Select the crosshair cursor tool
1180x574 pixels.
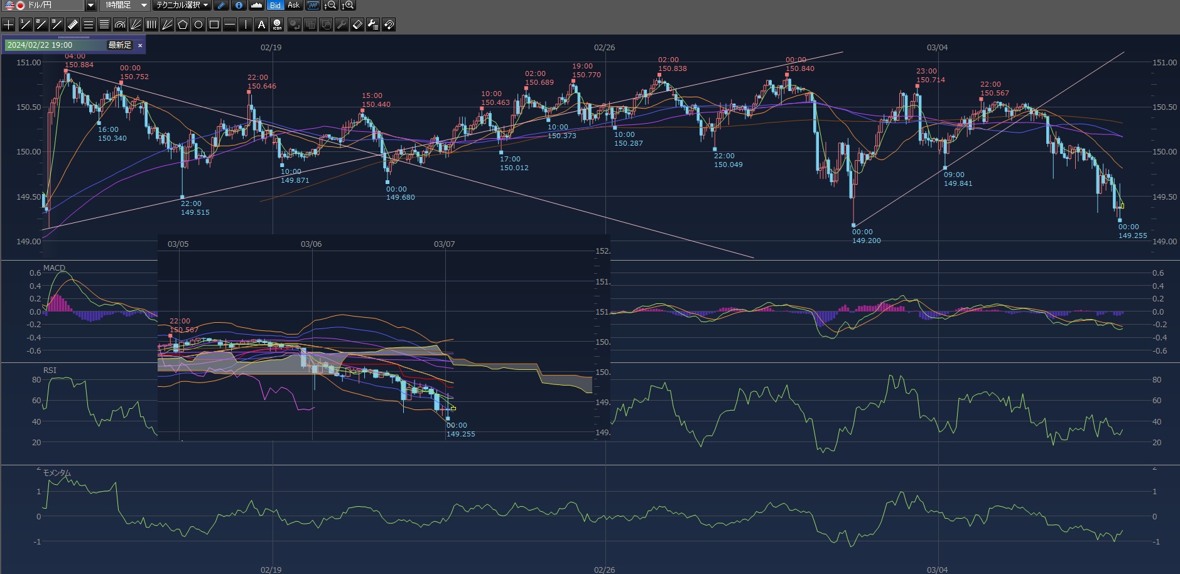pos(9,24)
